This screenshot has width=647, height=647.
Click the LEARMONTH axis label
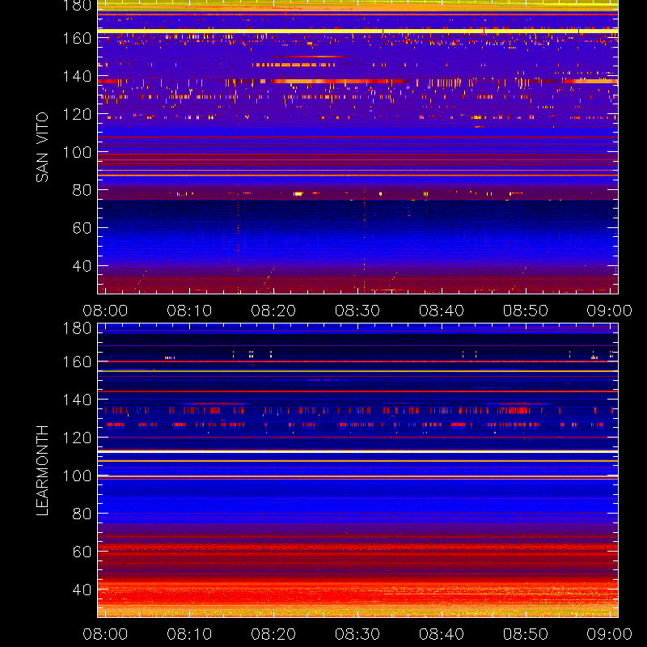42,471
